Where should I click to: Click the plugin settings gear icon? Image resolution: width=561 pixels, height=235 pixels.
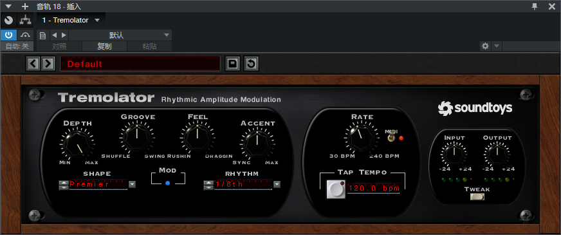click(485, 46)
